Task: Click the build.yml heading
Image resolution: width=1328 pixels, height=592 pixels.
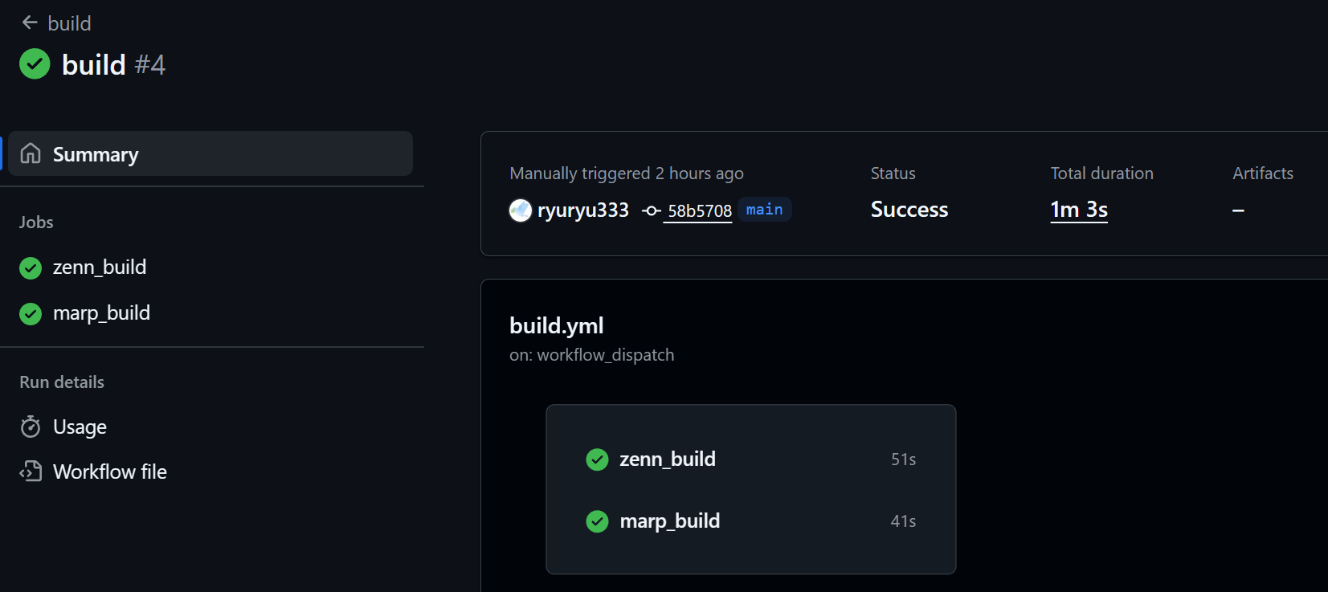Action: point(557,325)
